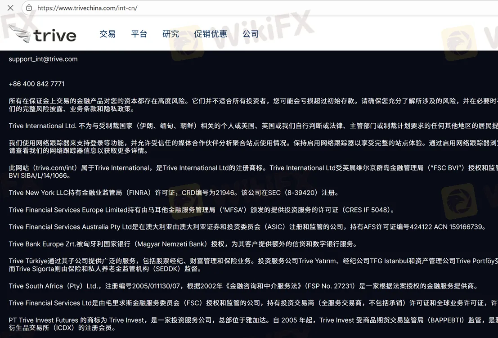Screen dimensions: 498x338
Task: Open the 研究 menu
Action: point(171,34)
